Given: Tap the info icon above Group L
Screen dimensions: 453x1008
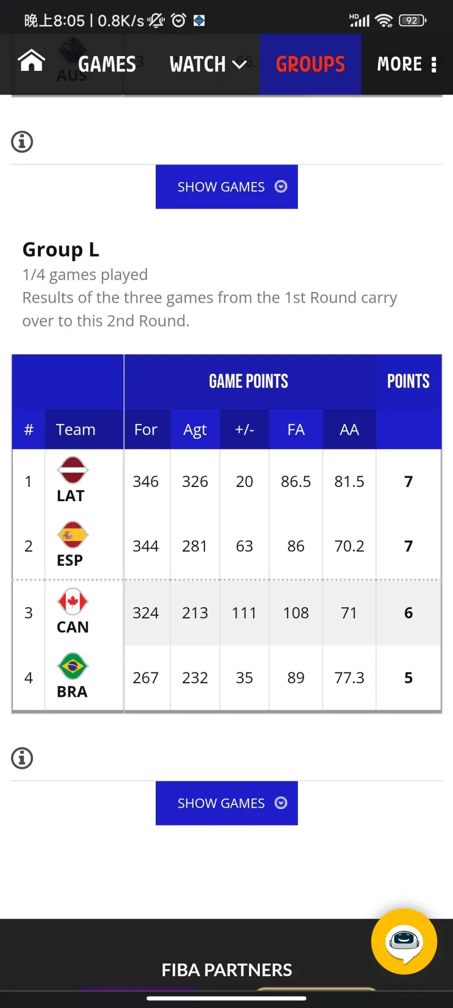Looking at the screenshot, I should pyautogui.click(x=22, y=142).
